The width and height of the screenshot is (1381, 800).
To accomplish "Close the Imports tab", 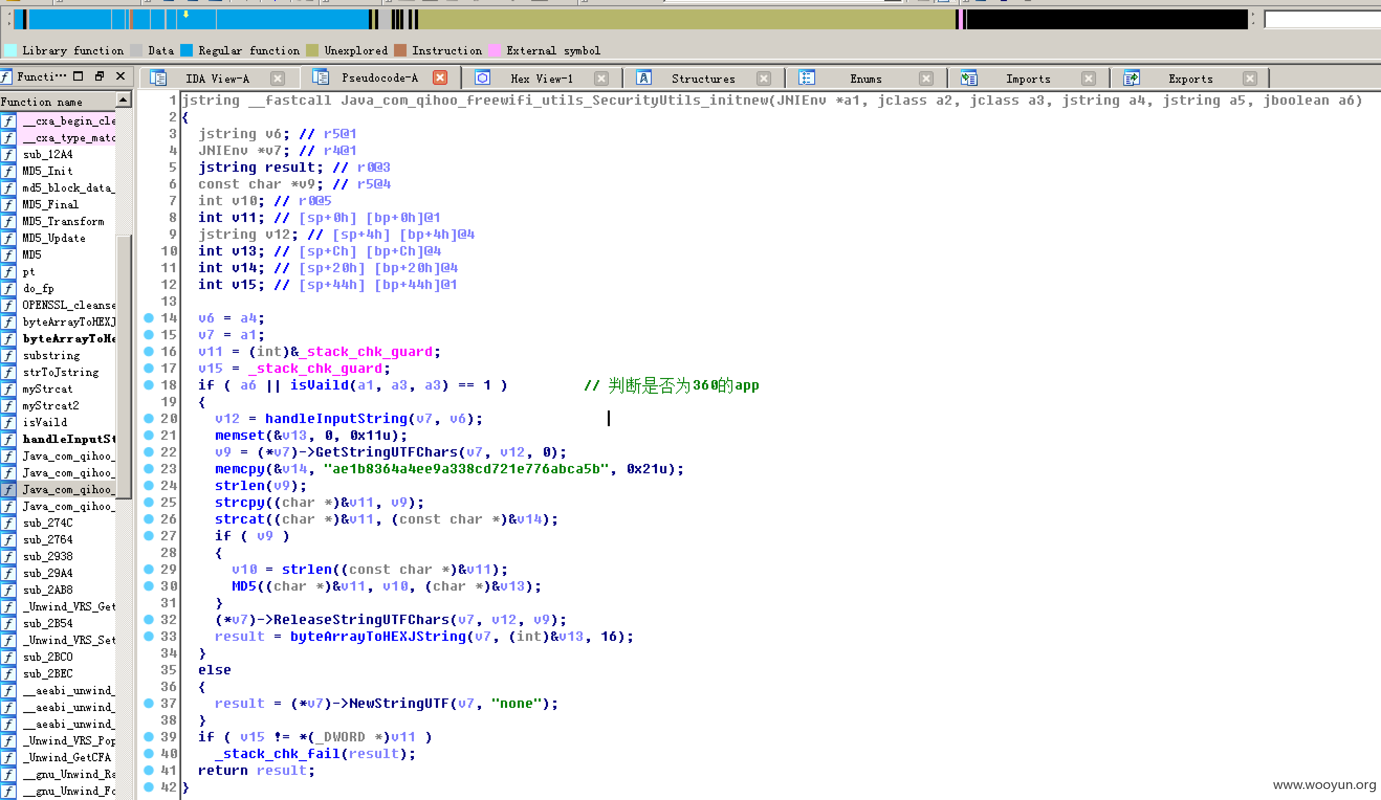I will (1088, 79).
